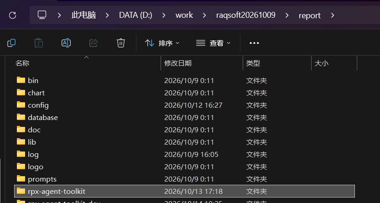This screenshot has height=203, width=380.
Task: Select the prompts folder icon
Action: pyautogui.click(x=21, y=178)
